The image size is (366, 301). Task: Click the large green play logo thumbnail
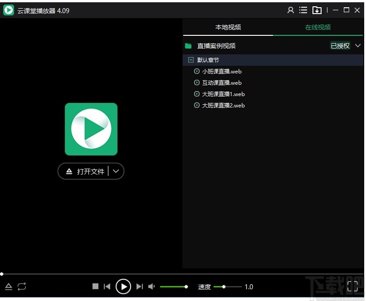click(x=91, y=129)
